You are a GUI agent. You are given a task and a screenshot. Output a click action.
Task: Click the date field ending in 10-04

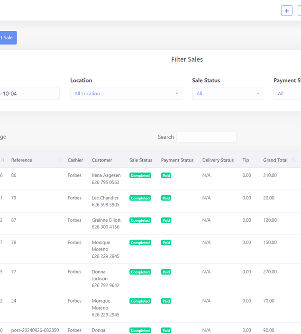tap(29, 93)
